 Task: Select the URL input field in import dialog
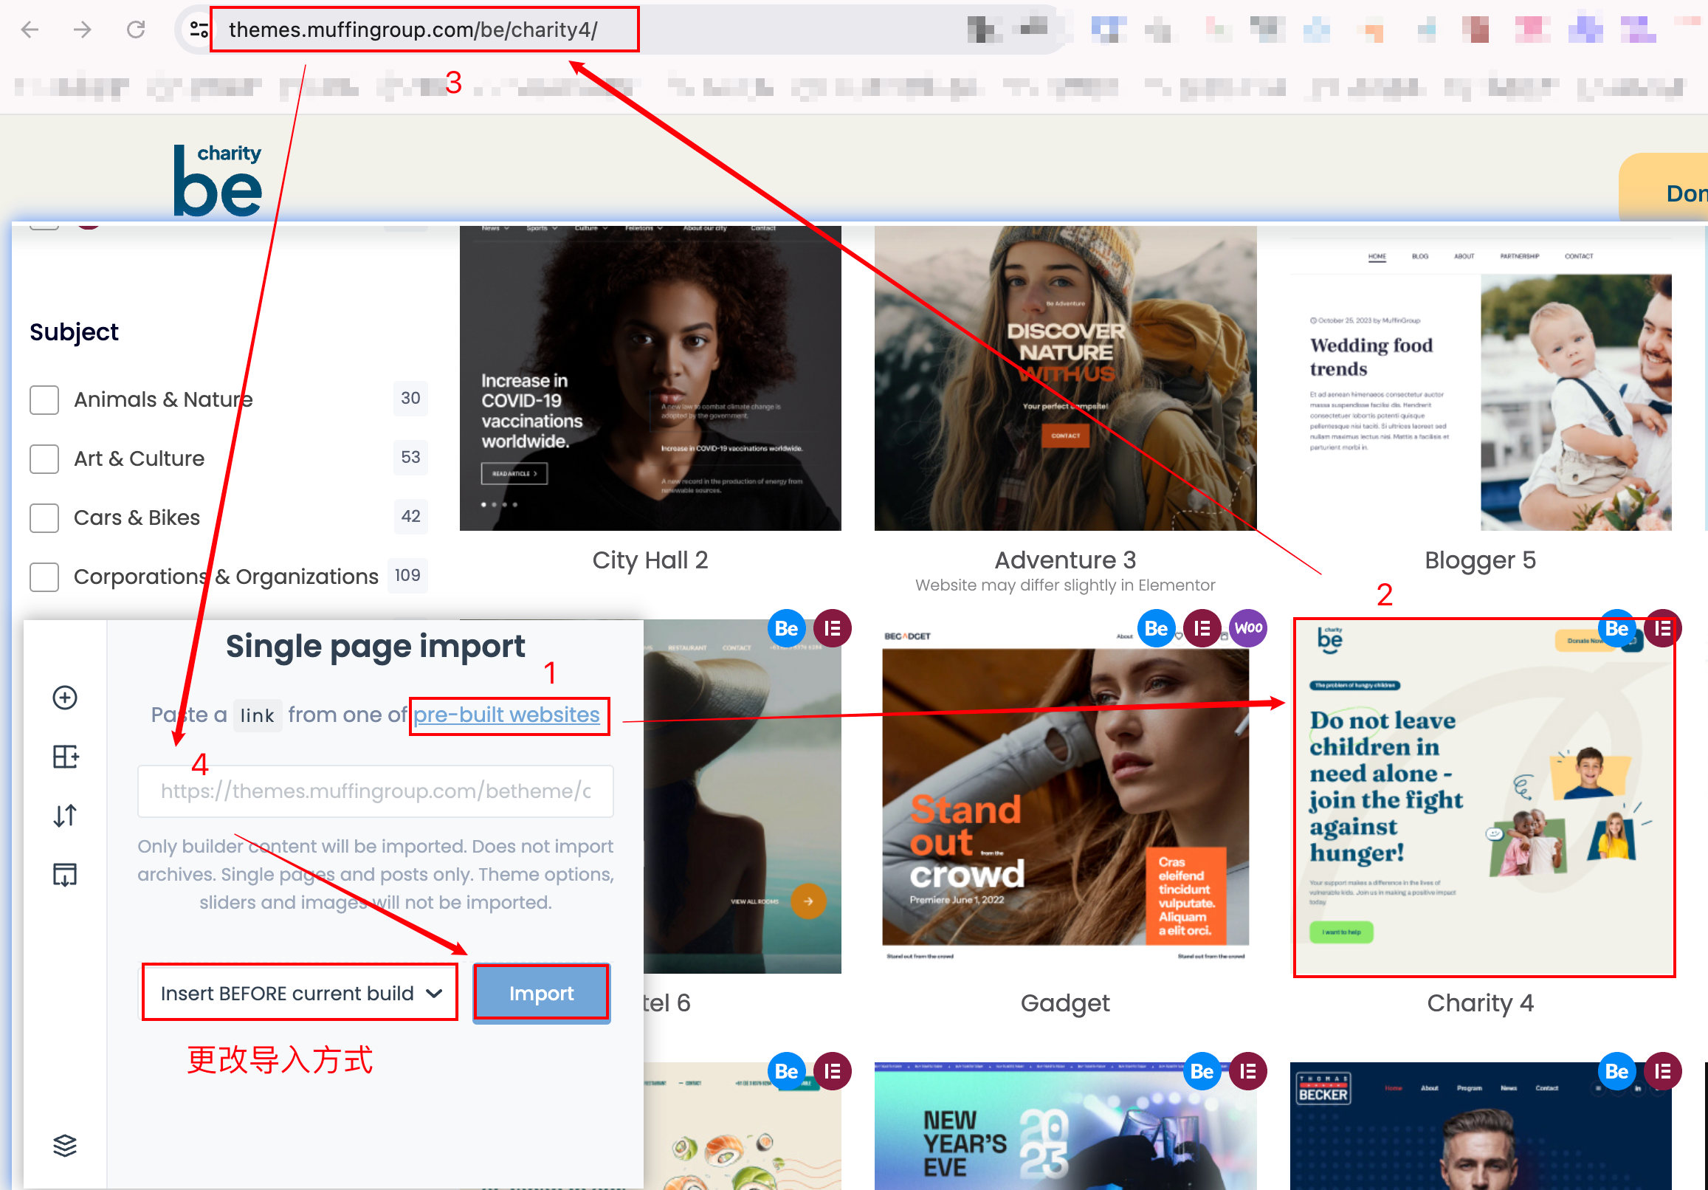375,789
